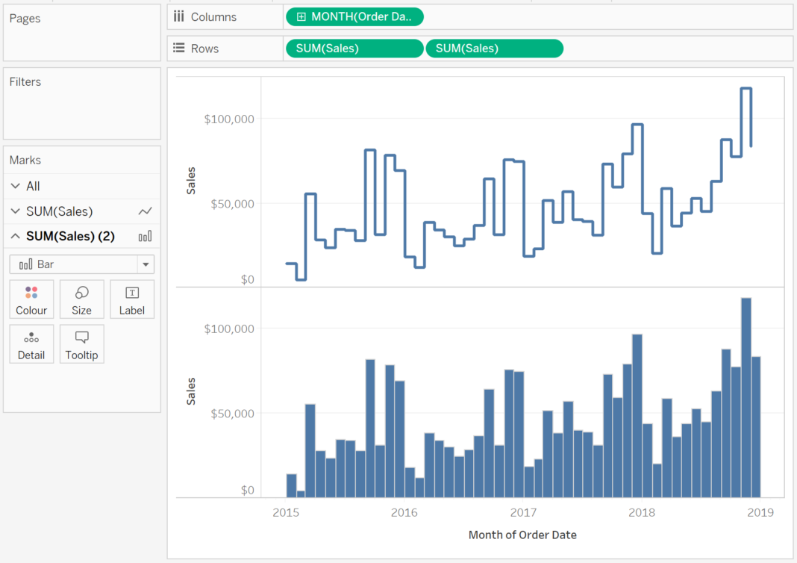Click the peak of the step line chart
The width and height of the screenshot is (797, 563).
(746, 89)
